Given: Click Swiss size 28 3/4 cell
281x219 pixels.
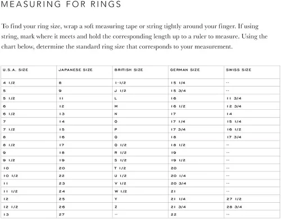Looking at the screenshot, I should 252,207.
